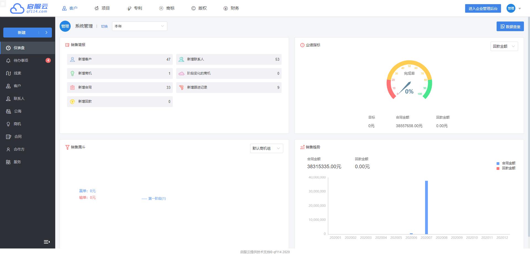Click the grid icon beside 服务
Screen dimensions: 530x254
[x=8, y=162]
